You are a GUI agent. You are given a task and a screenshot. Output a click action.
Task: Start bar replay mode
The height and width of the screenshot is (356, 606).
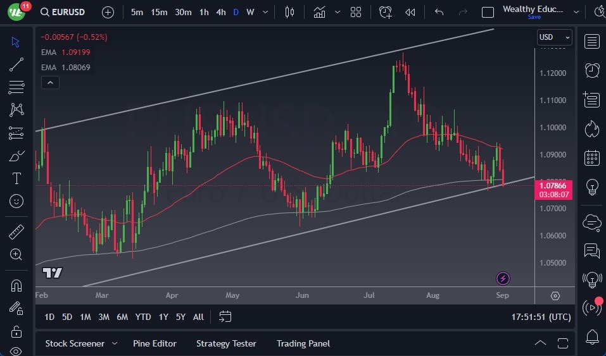click(x=410, y=12)
